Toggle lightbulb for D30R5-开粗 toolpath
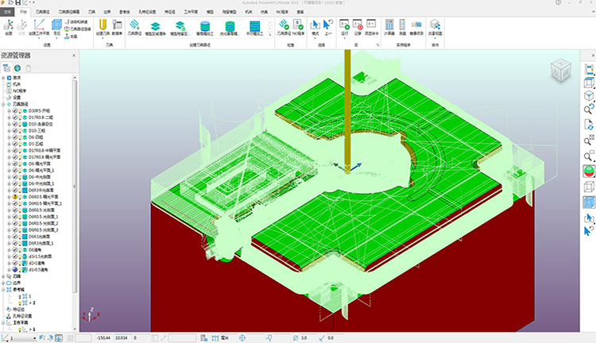596x343 pixels. [x=19, y=111]
